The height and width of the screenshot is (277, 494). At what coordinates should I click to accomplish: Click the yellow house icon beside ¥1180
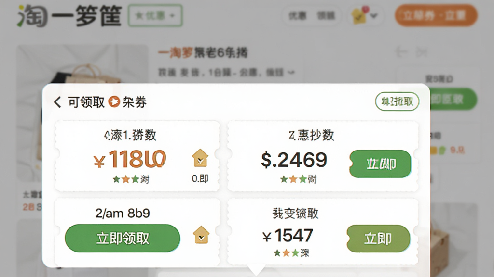(200, 158)
